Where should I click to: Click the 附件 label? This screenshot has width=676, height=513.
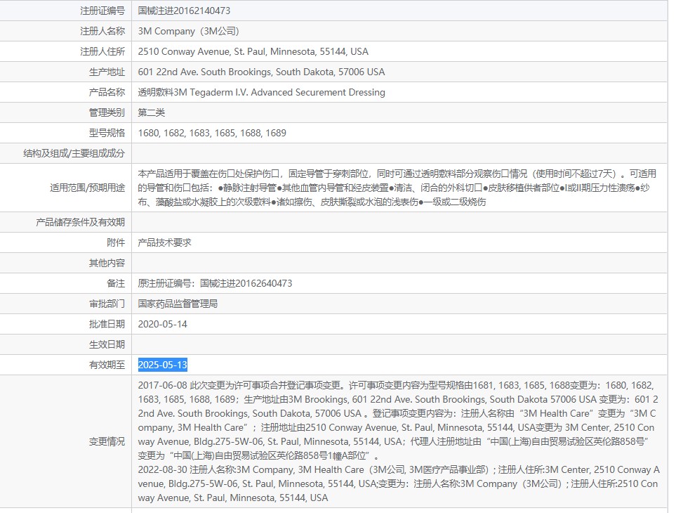coord(116,242)
